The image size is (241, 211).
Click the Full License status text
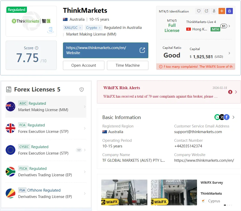[172, 28]
